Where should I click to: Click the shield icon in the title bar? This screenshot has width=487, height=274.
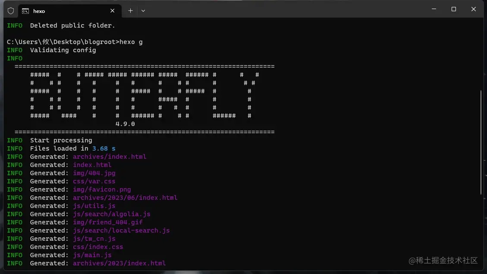[x=11, y=11]
